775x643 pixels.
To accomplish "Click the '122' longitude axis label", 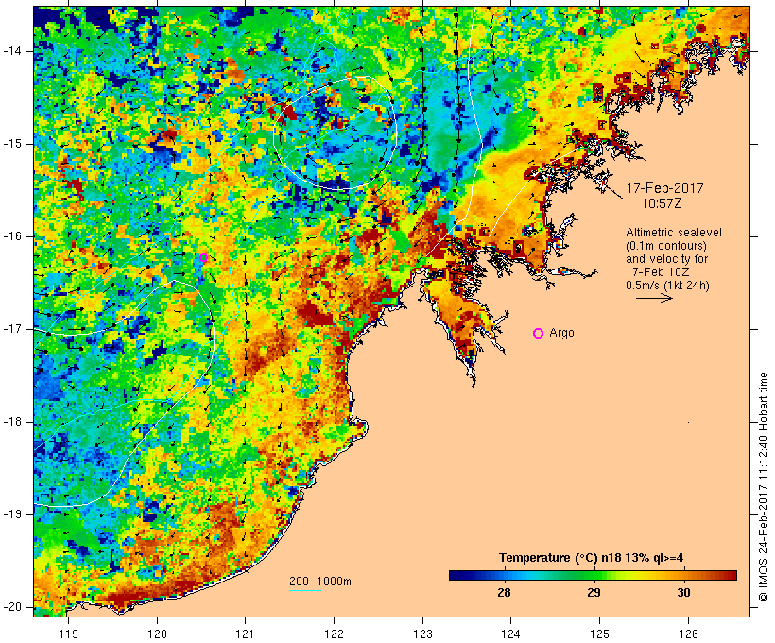I will pos(335,634).
